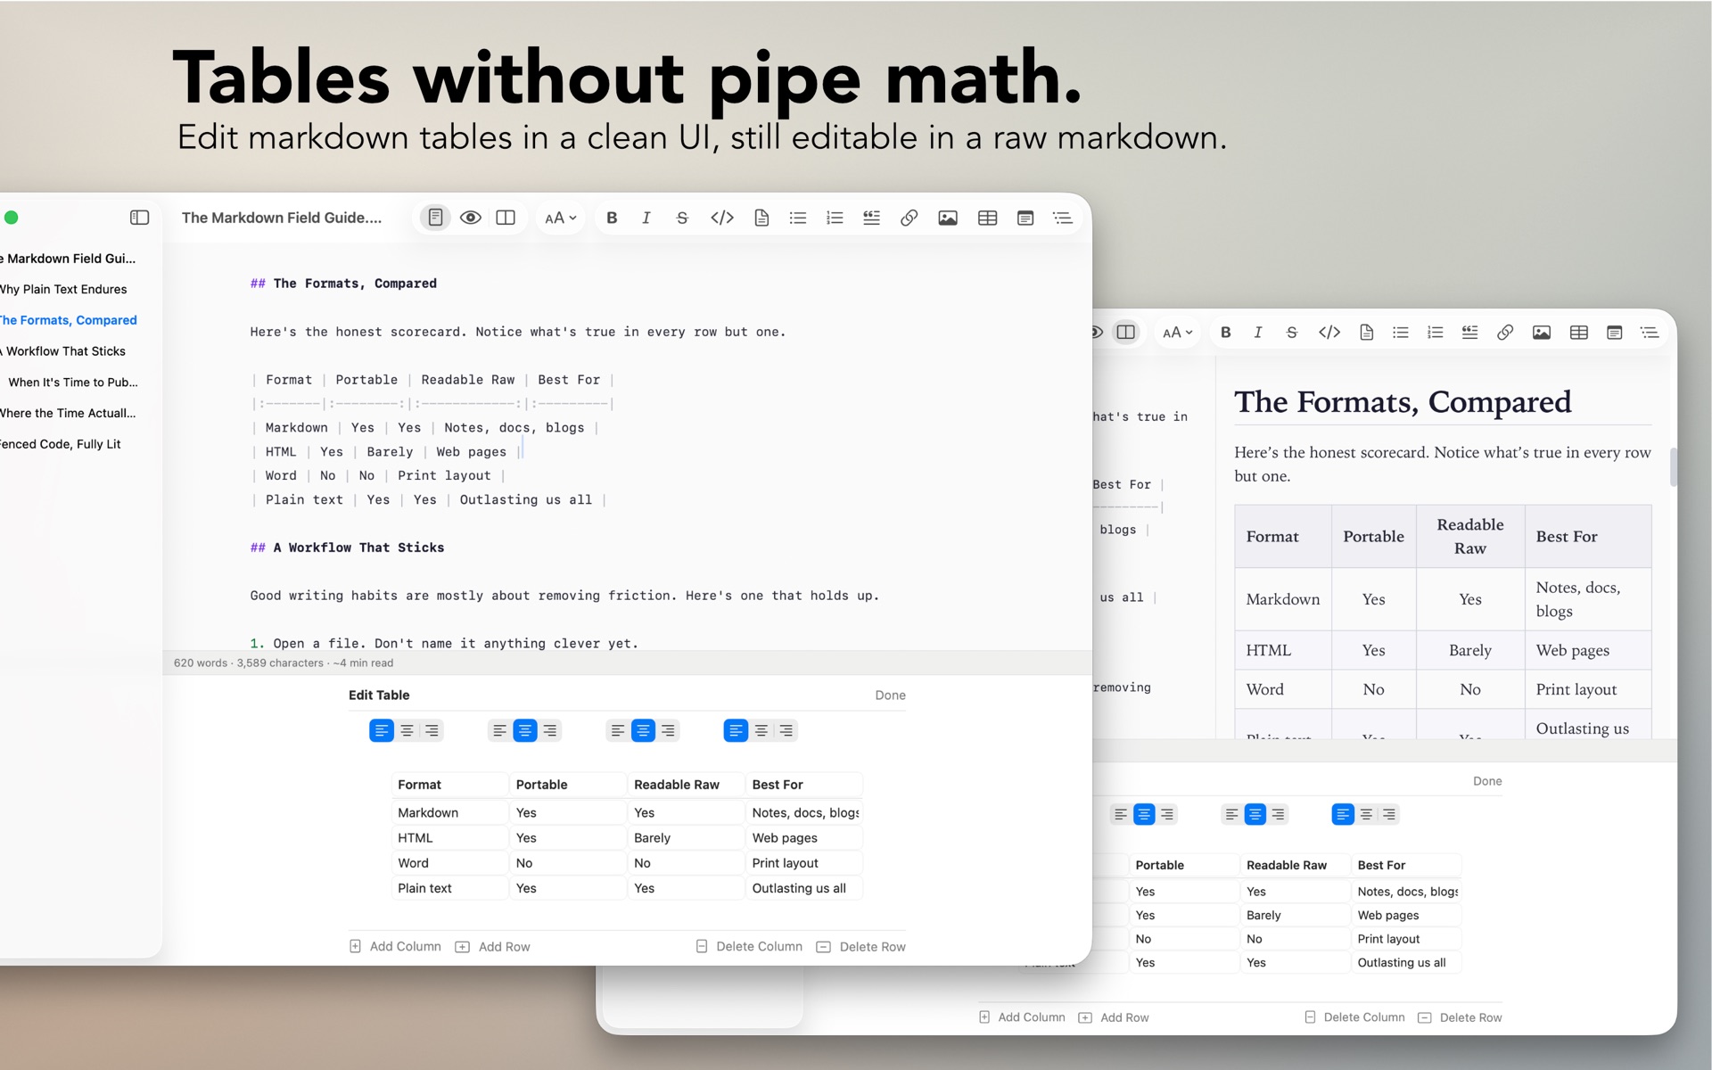Image resolution: width=1712 pixels, height=1070 pixels.
Task: Click Delete Column in front window
Action: pos(749,946)
